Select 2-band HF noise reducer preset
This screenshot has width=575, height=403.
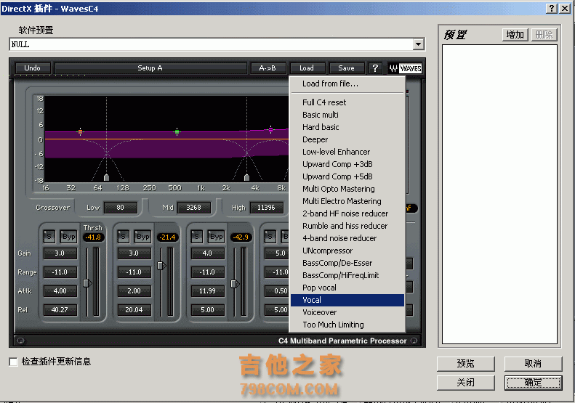pyautogui.click(x=347, y=213)
